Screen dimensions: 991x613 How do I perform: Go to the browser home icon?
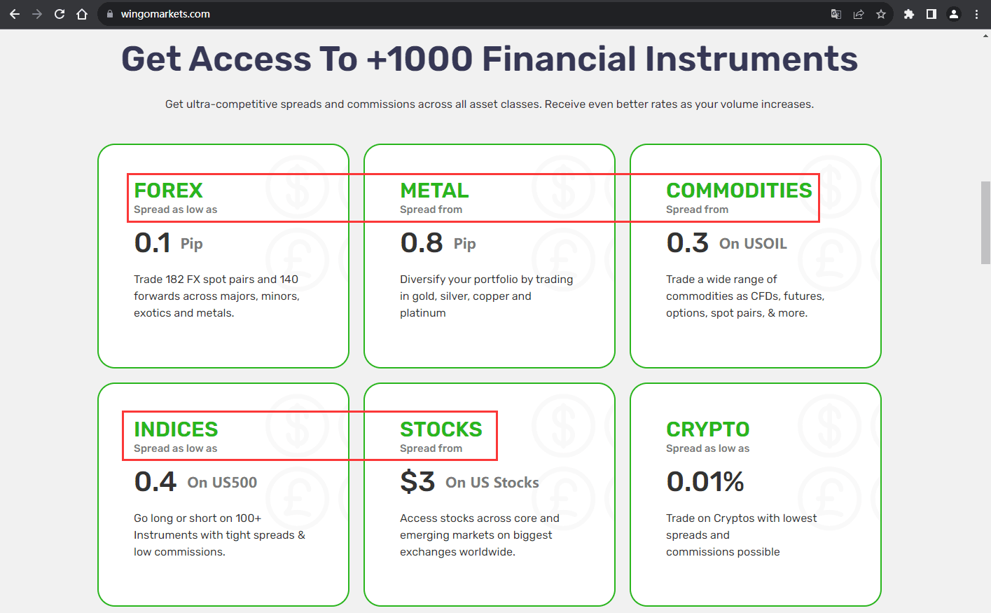point(82,14)
